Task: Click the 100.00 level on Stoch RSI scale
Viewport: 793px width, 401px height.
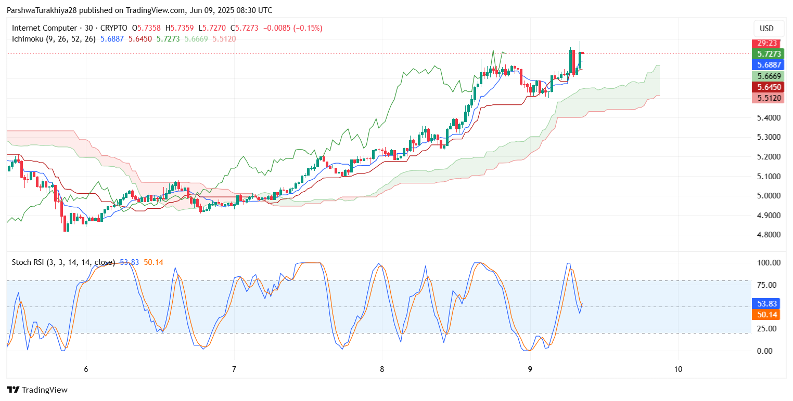Action: pyautogui.click(x=768, y=263)
